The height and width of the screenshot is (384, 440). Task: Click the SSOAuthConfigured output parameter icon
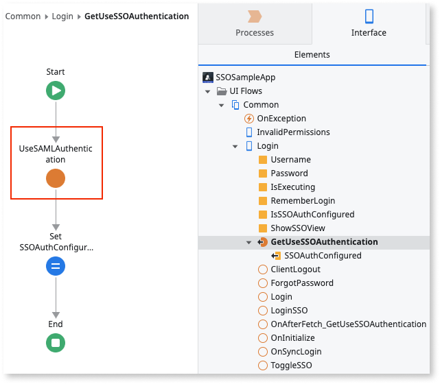276,256
